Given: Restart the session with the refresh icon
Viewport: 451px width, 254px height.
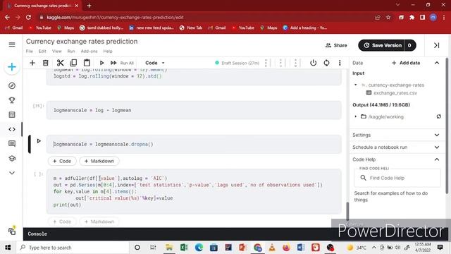Looking at the screenshot, I should pyautogui.click(x=326, y=63).
